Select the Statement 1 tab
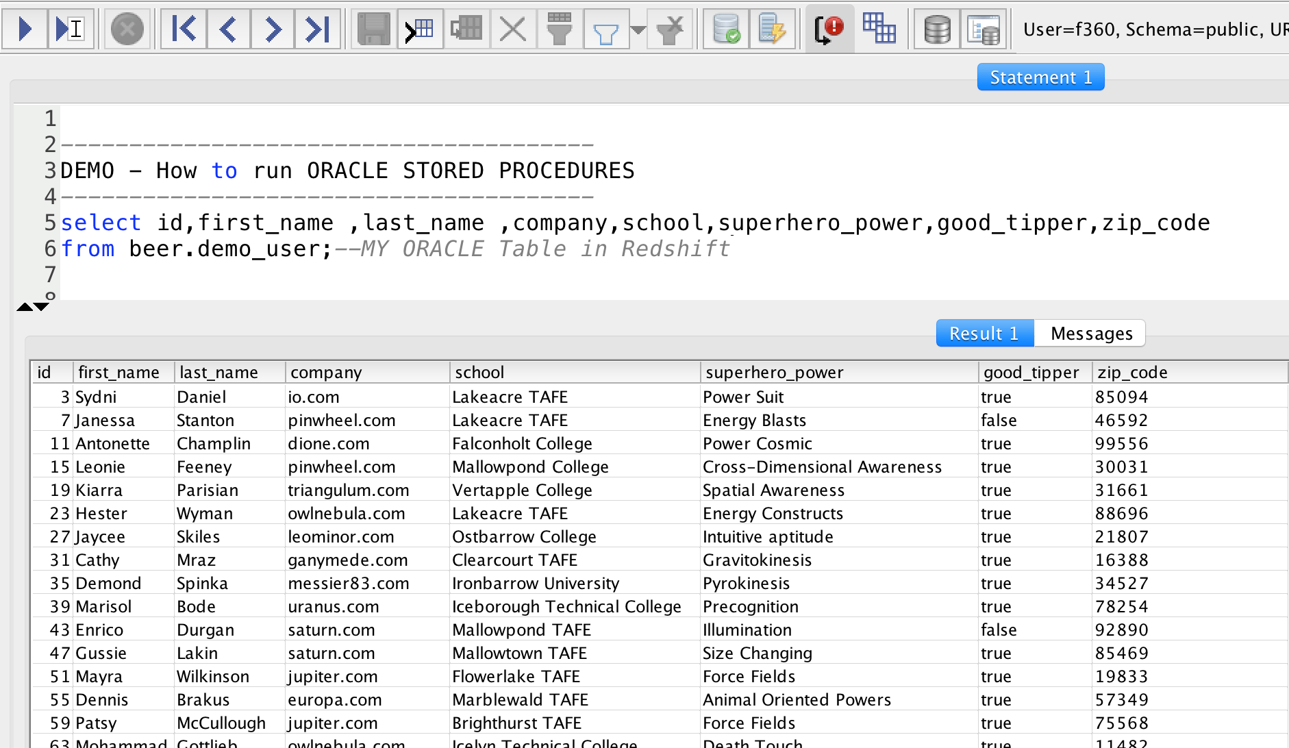Screen dimensions: 1289x748 coord(1040,77)
